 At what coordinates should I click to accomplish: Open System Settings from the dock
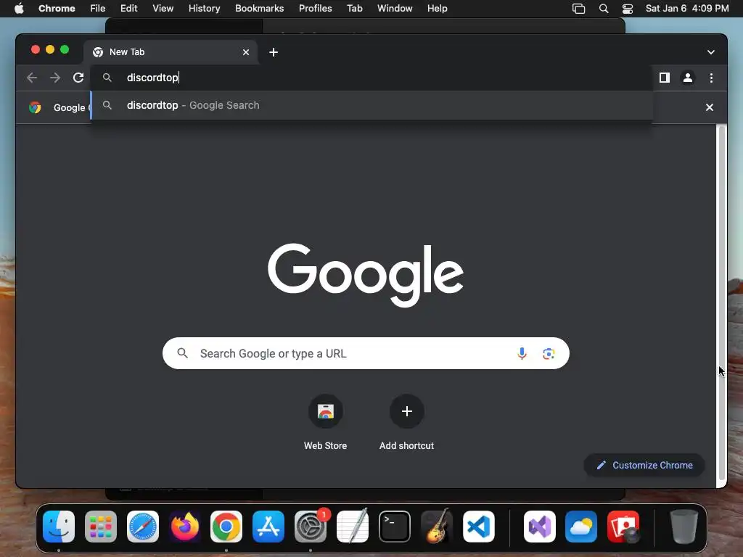(x=311, y=527)
